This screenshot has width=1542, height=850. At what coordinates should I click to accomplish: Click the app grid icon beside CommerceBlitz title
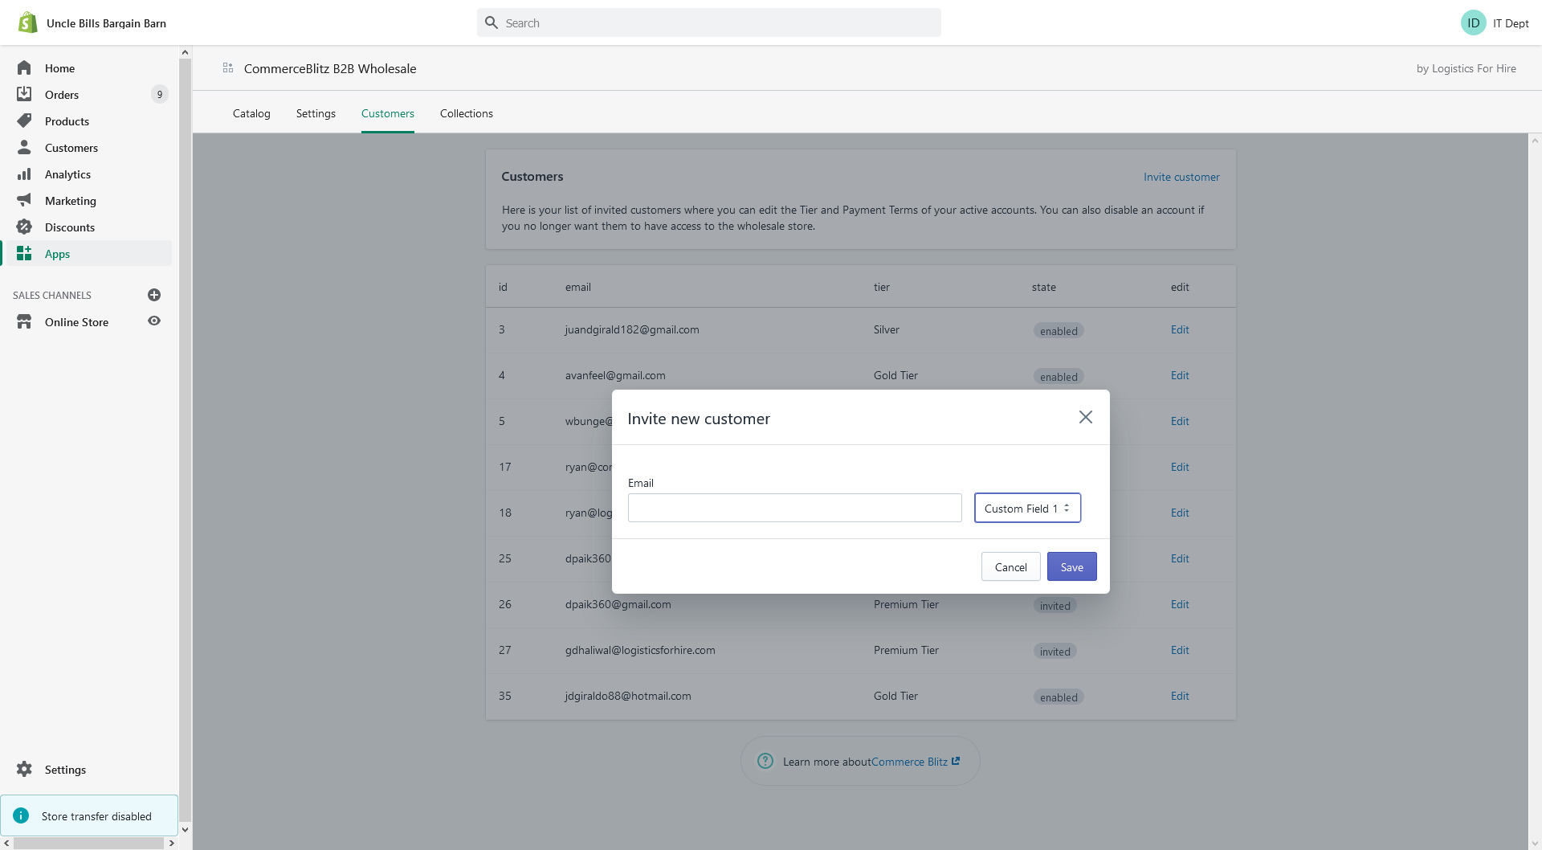point(228,68)
